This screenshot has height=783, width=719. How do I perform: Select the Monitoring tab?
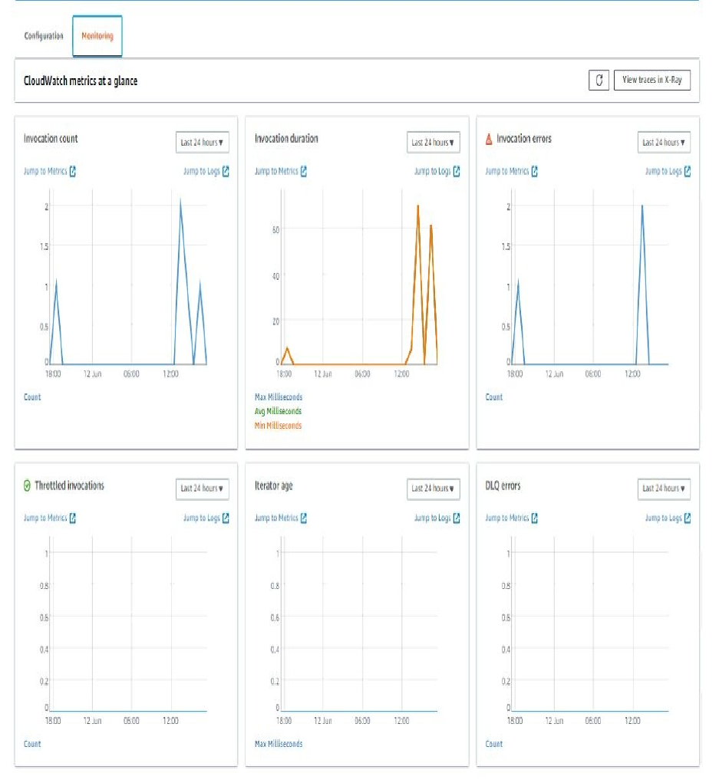97,36
